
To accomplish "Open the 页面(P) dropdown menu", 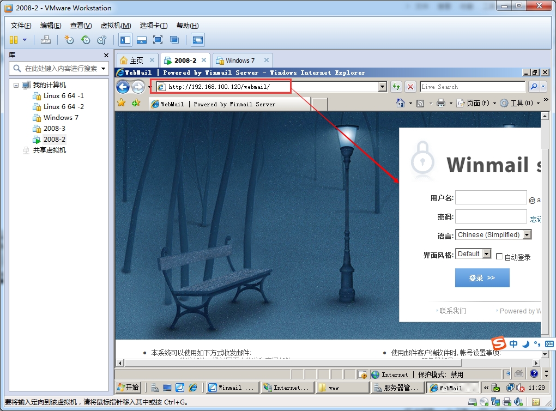I will point(476,103).
